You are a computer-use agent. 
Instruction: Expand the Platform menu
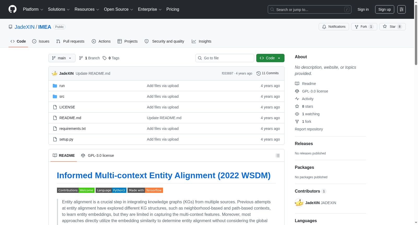coord(33,9)
